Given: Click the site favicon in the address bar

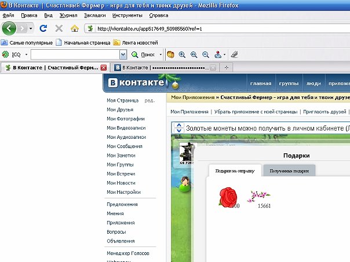Looking at the screenshot, I should (x=90, y=28).
